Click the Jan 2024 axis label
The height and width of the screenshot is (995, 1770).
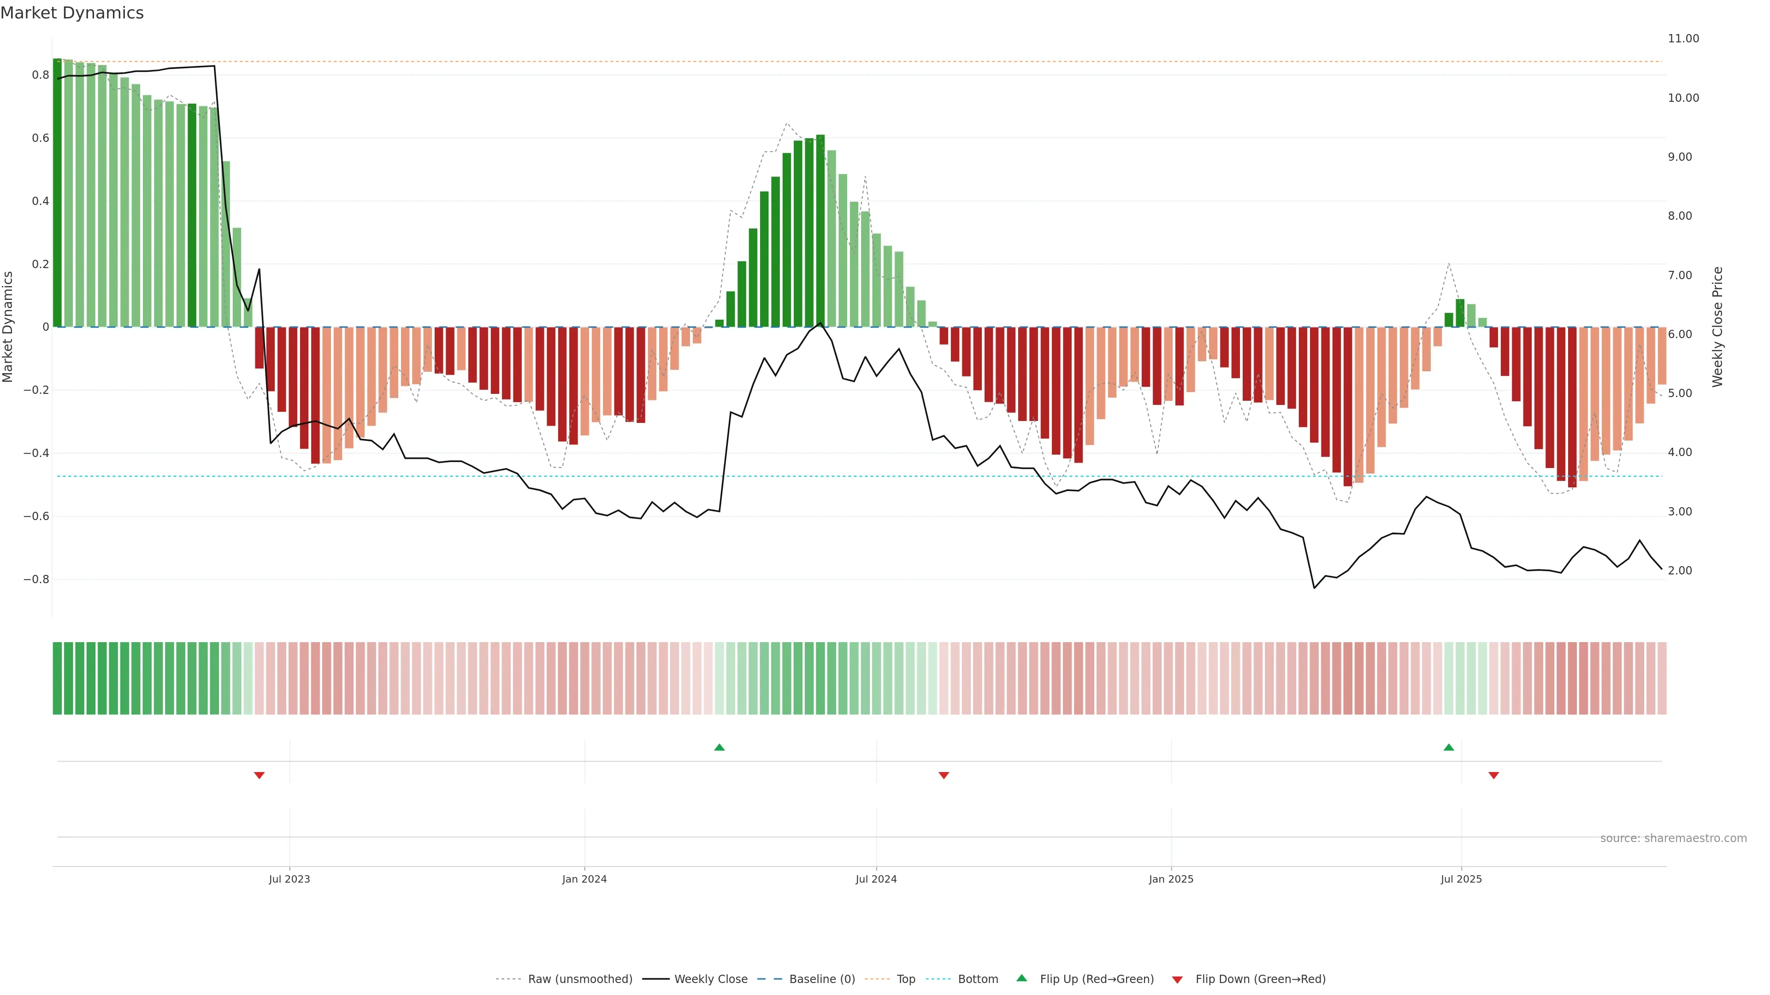coord(584,879)
